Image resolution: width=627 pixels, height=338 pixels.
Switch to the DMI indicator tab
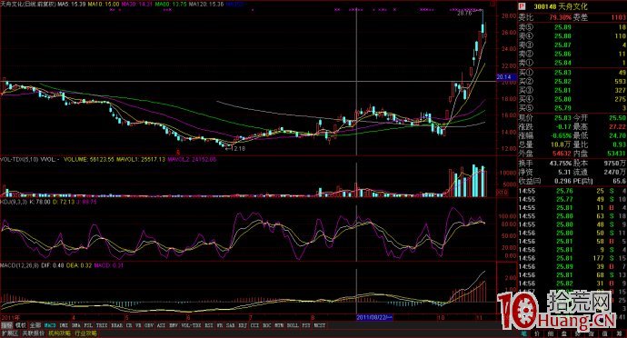(64, 325)
